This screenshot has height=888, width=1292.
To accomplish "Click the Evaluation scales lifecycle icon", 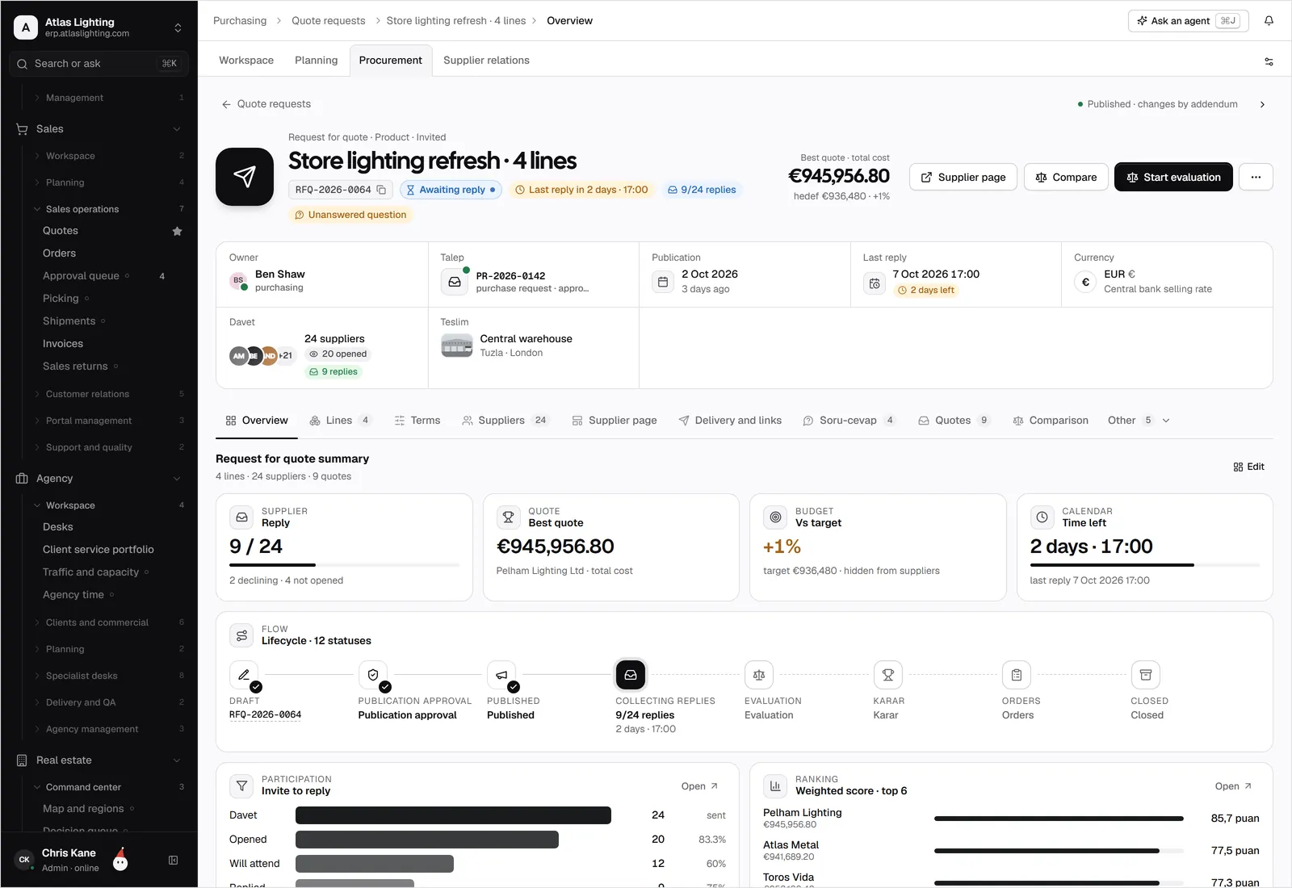I will pos(759,675).
